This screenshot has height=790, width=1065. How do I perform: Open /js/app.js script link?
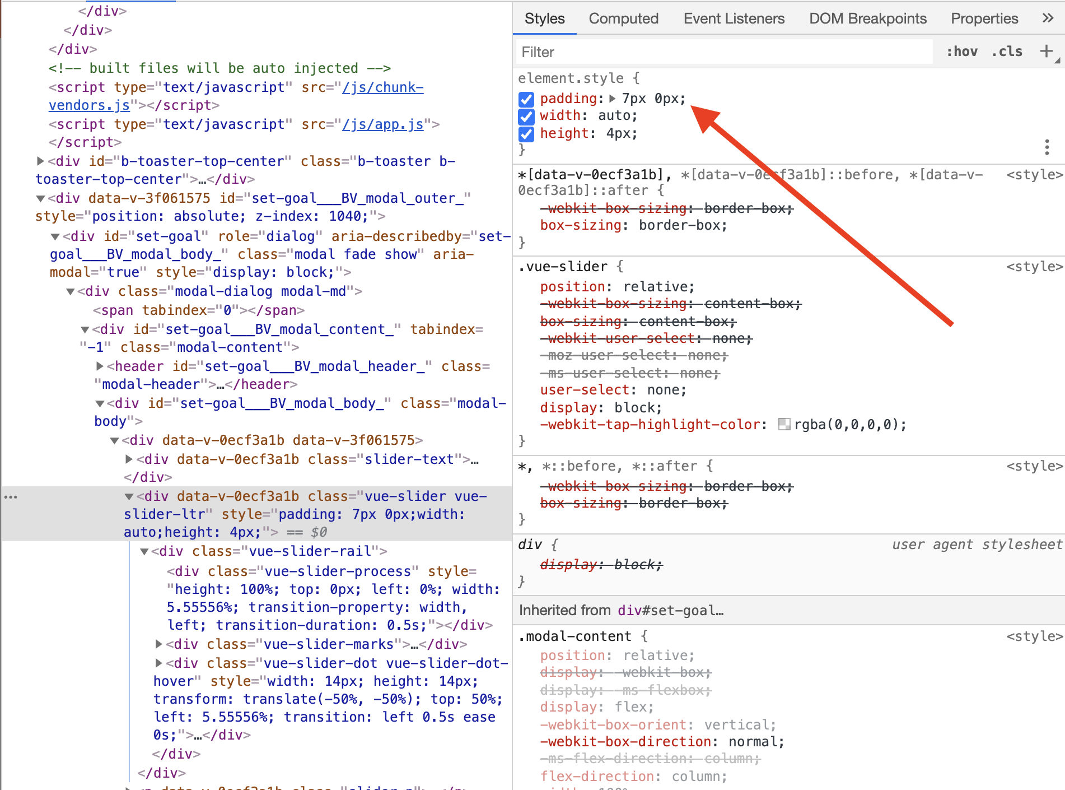coord(383,124)
